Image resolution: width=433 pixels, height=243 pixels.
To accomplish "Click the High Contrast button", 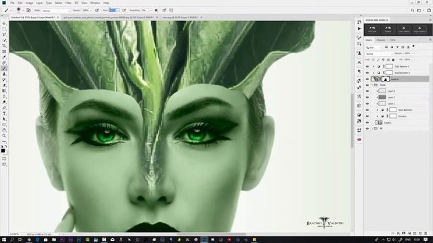I will coord(419,29).
